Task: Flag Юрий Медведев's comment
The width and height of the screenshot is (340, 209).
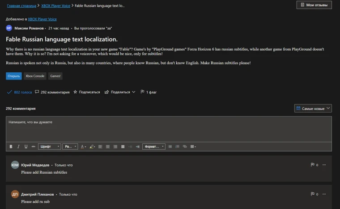Action: (x=314, y=165)
